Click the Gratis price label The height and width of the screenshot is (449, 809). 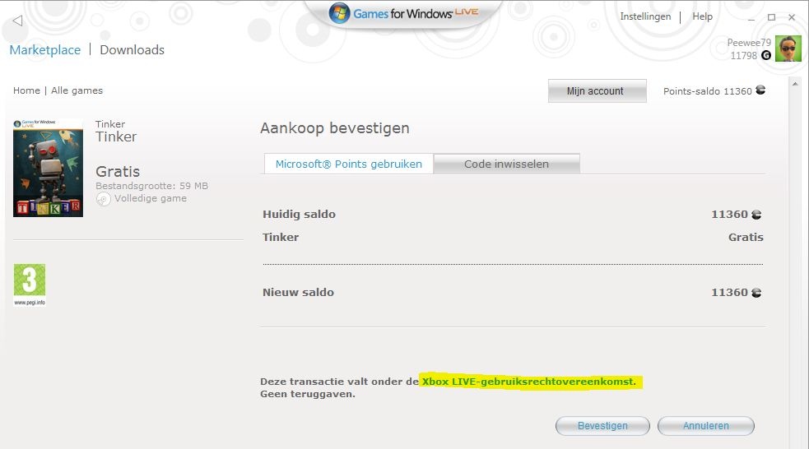point(118,172)
